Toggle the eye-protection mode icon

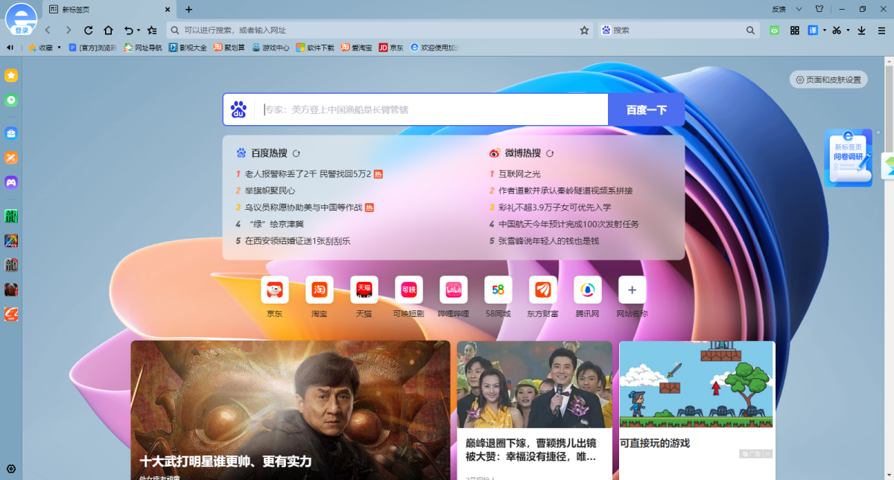tap(775, 31)
